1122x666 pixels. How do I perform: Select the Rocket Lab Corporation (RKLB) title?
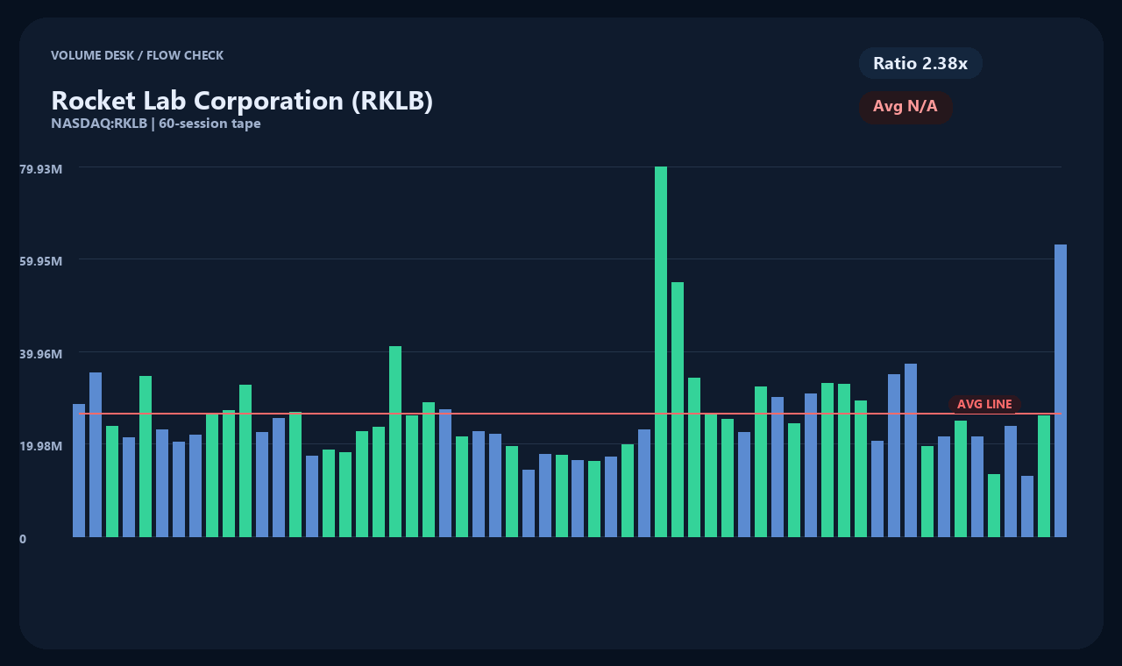click(x=242, y=101)
